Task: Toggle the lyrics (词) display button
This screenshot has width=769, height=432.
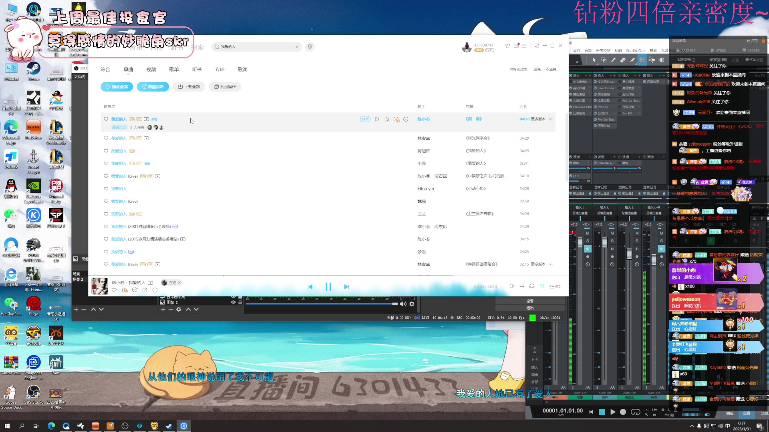Action: [542, 286]
